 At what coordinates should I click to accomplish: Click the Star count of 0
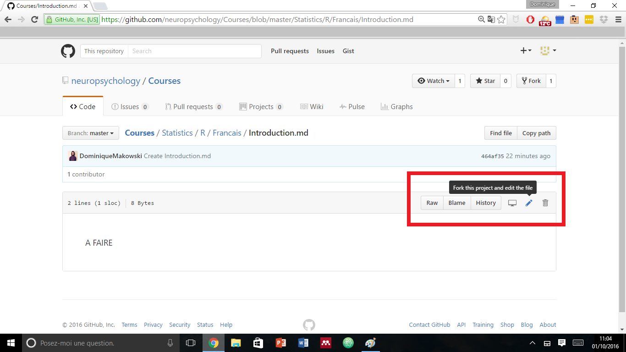point(505,81)
